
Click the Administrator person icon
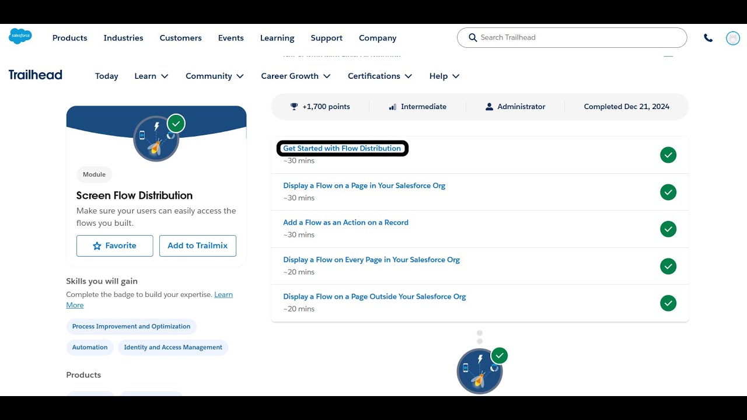489,107
